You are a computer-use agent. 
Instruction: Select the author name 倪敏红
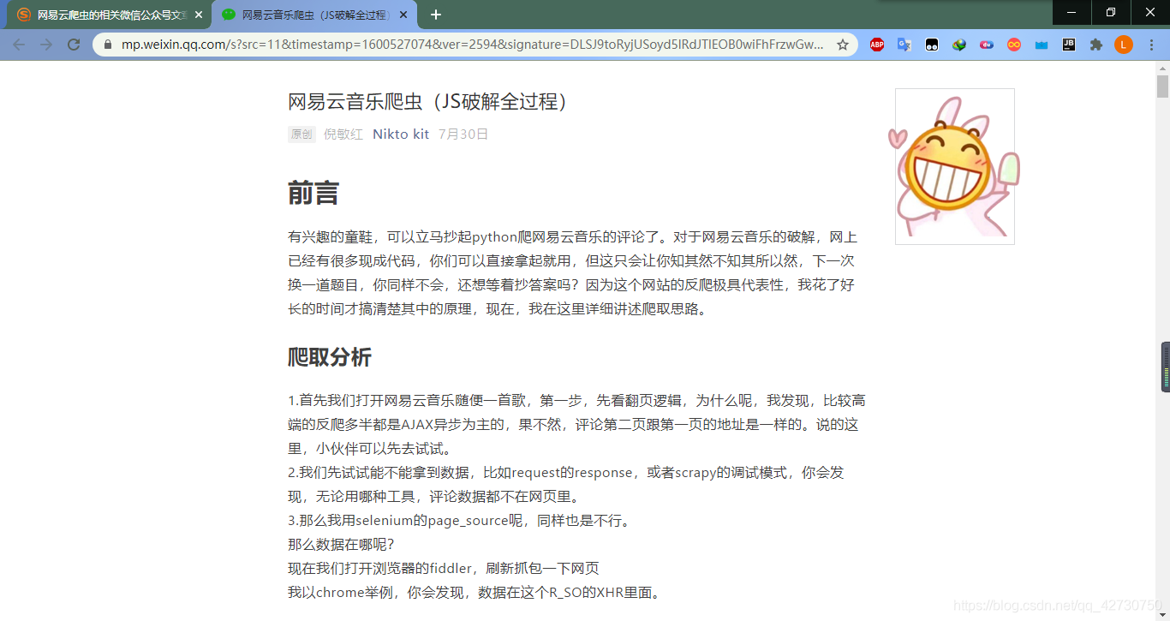coord(343,134)
